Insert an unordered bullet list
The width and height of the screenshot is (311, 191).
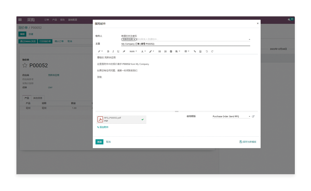click(x=160, y=52)
